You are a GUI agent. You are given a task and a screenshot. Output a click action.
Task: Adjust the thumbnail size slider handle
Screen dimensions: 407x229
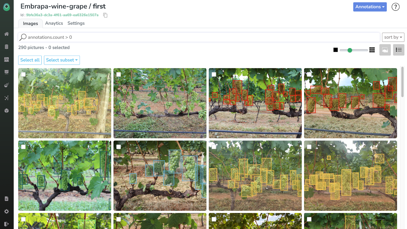click(x=350, y=50)
